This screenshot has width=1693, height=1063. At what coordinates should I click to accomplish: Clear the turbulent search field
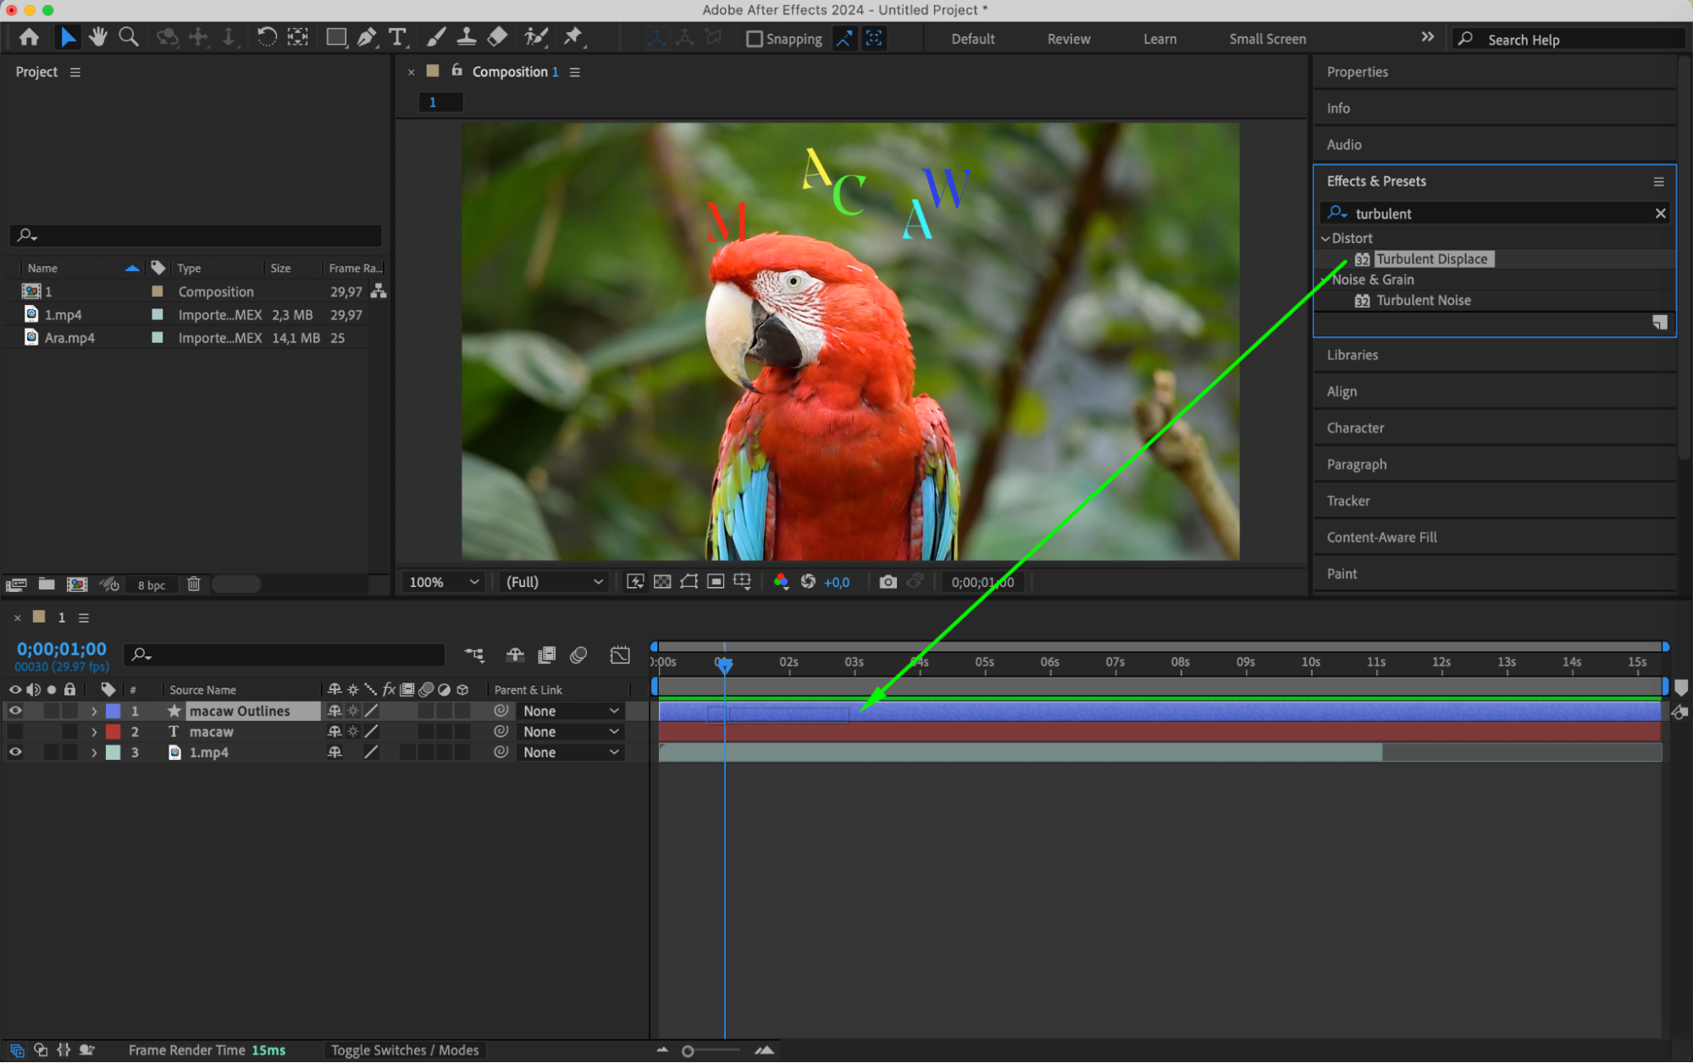1660,213
